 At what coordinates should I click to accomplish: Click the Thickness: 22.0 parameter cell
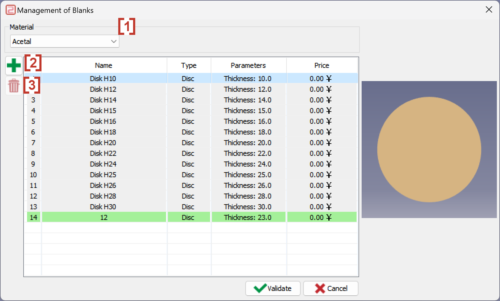coord(248,153)
